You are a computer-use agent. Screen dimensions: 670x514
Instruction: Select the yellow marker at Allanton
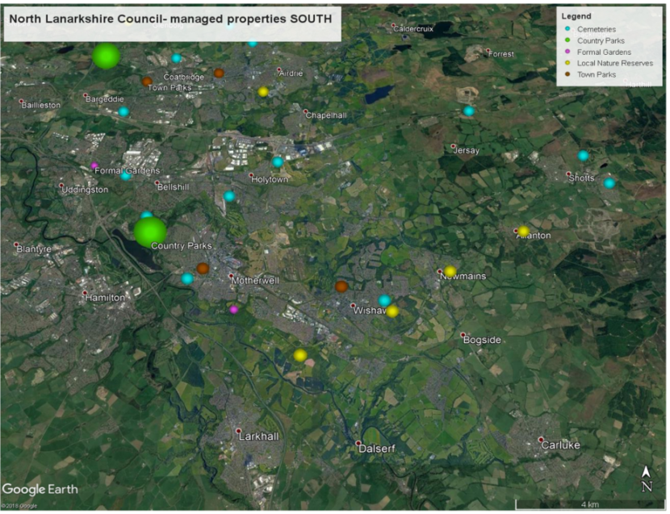point(523,231)
